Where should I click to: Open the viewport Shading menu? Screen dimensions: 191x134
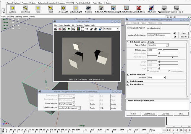(10, 17)
